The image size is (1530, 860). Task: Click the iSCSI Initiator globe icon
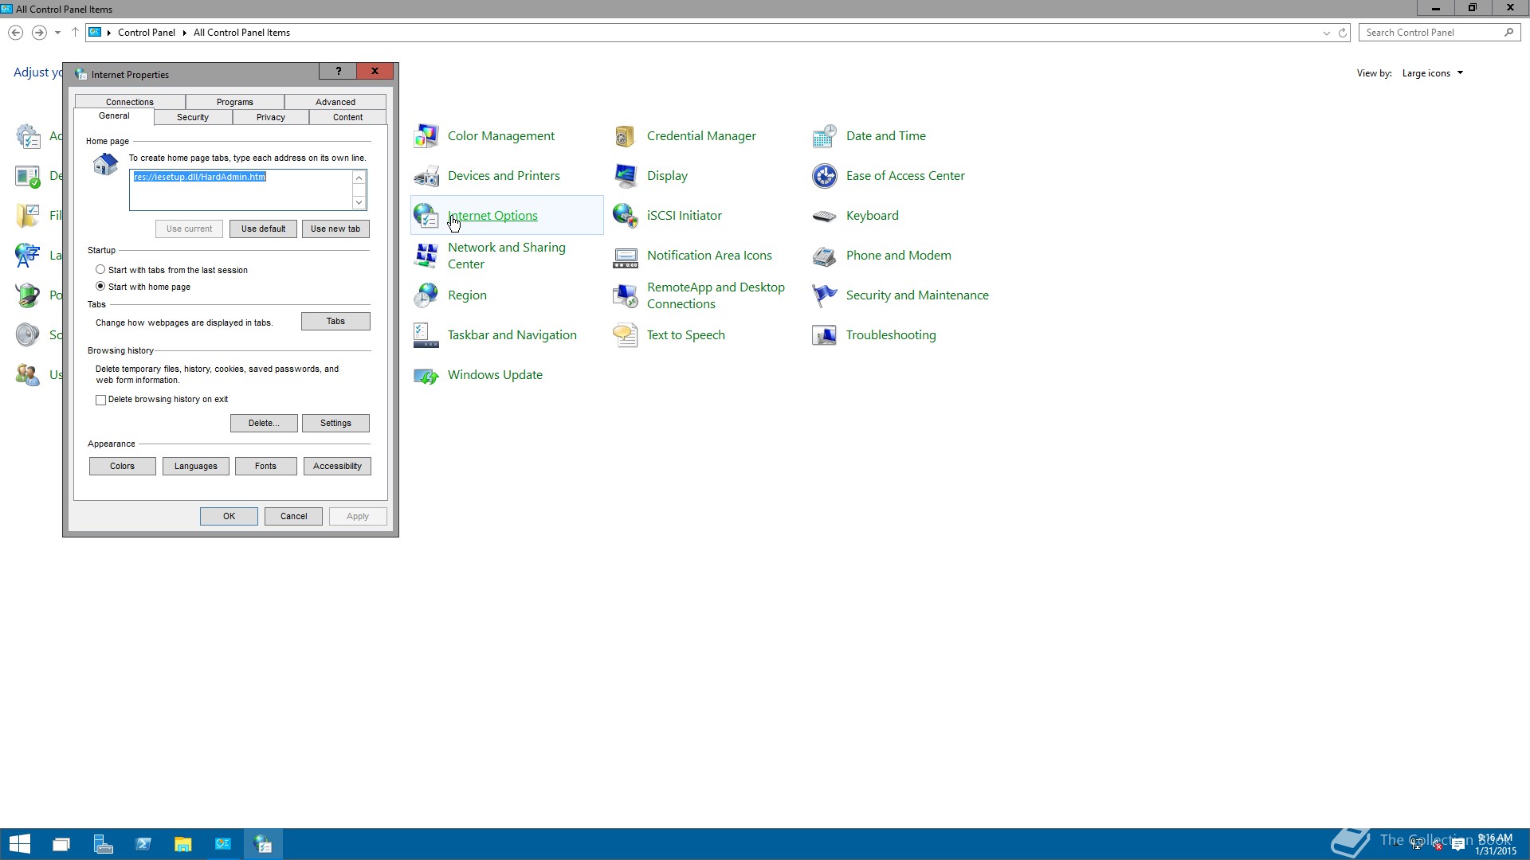(626, 216)
